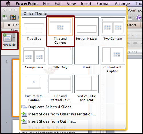The image size is (143, 134).
Task: Open the Edit menu
Action: click(x=58, y=3)
